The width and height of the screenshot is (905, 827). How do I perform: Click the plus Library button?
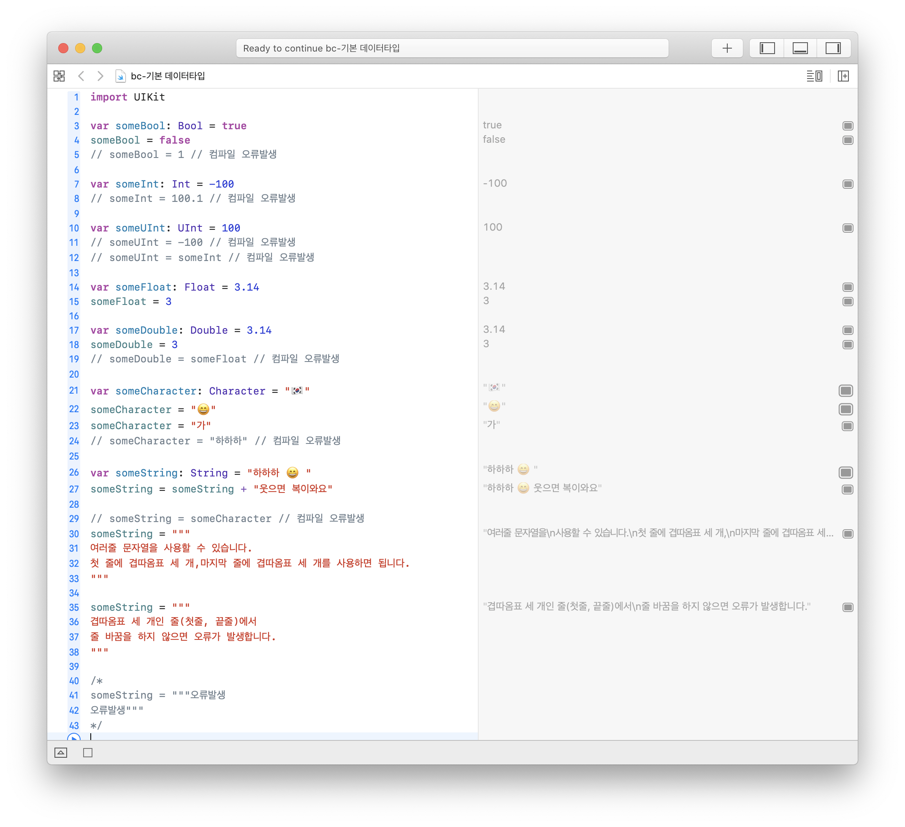727,48
